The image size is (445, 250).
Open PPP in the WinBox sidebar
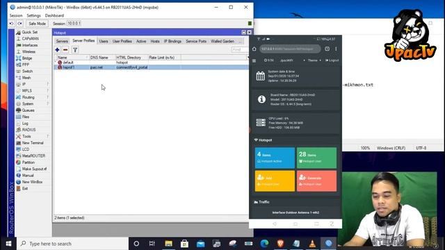[x=26, y=65]
